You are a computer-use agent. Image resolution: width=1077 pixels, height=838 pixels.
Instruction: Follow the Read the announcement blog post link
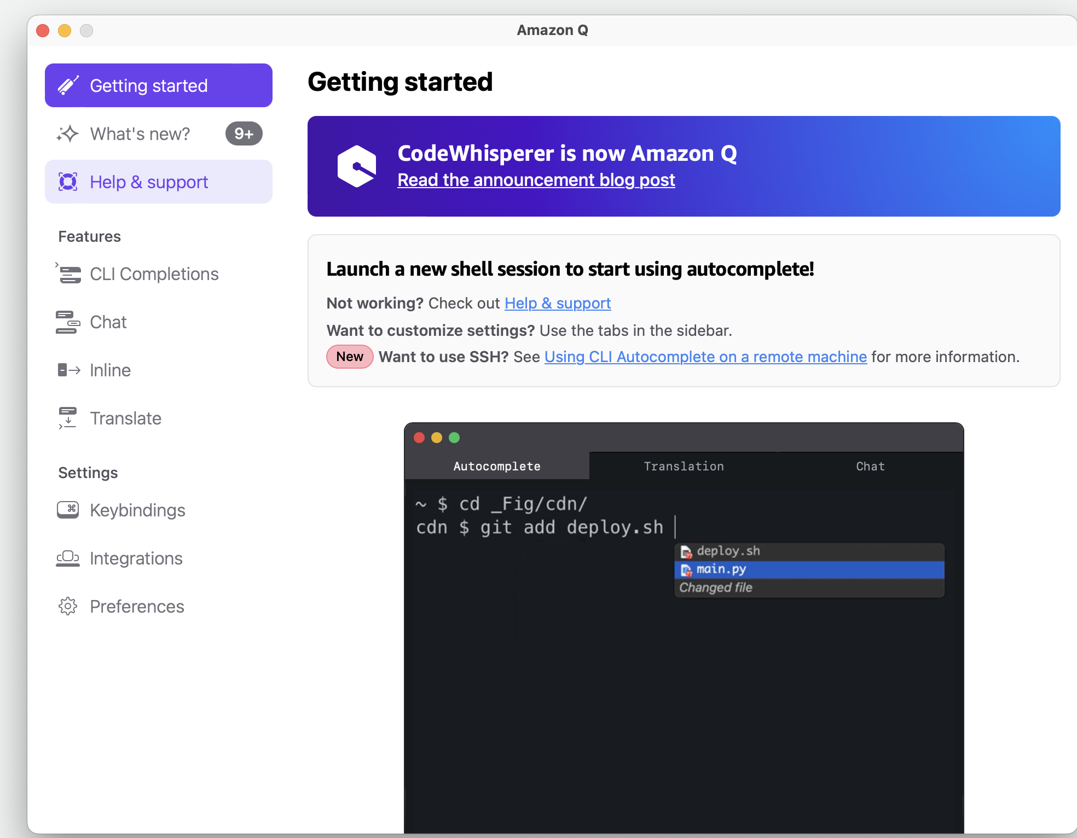(x=536, y=180)
